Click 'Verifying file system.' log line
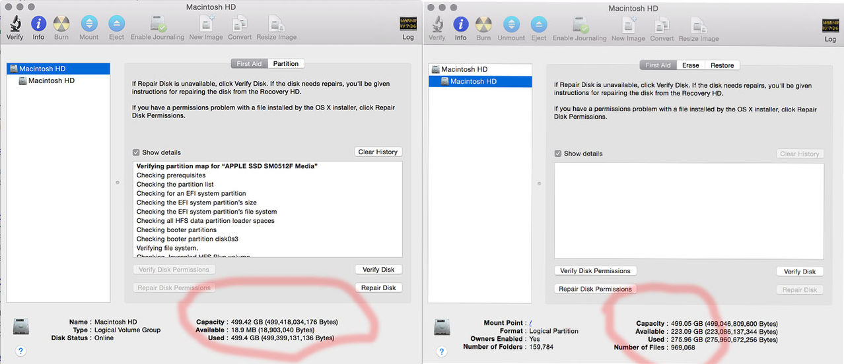This screenshot has width=844, height=364. (167, 248)
